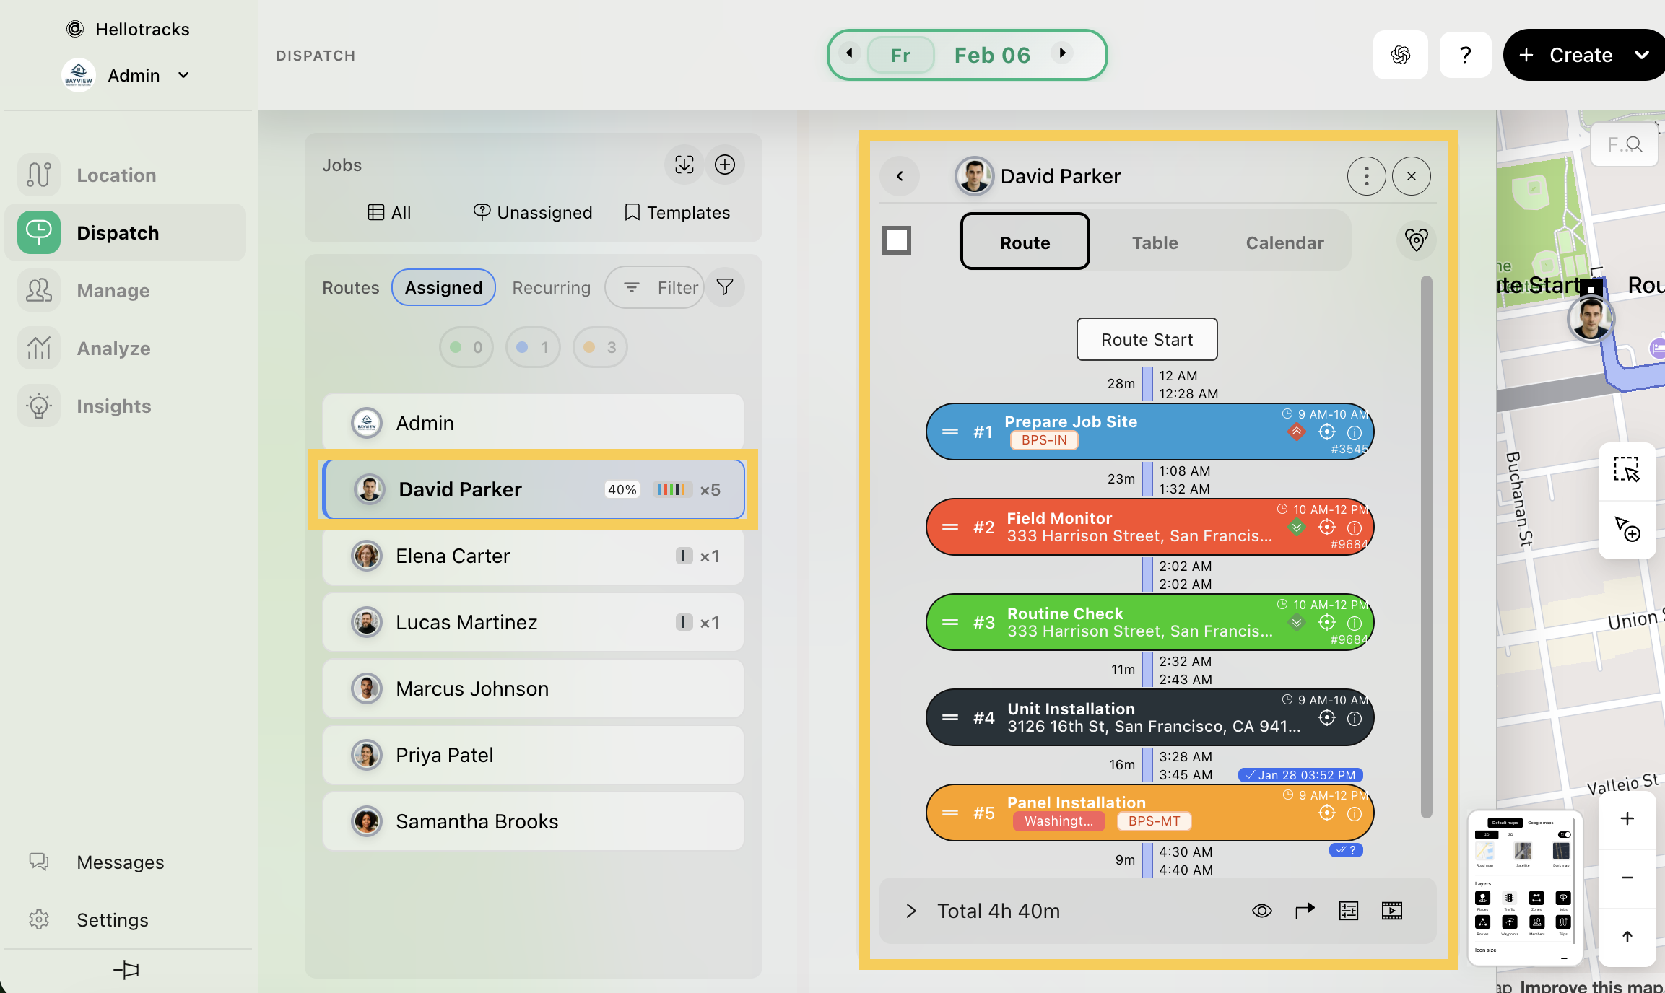
Task: Tick the select-all checkbox beside Route tab
Action: pyautogui.click(x=897, y=240)
